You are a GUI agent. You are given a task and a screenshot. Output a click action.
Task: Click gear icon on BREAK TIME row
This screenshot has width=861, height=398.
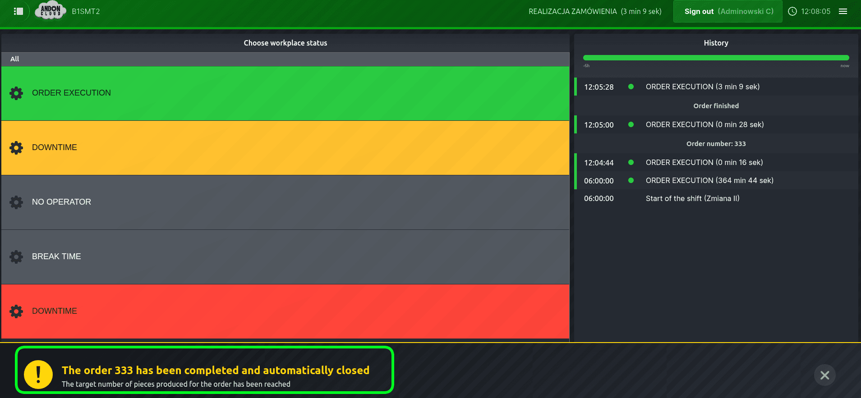(x=16, y=257)
